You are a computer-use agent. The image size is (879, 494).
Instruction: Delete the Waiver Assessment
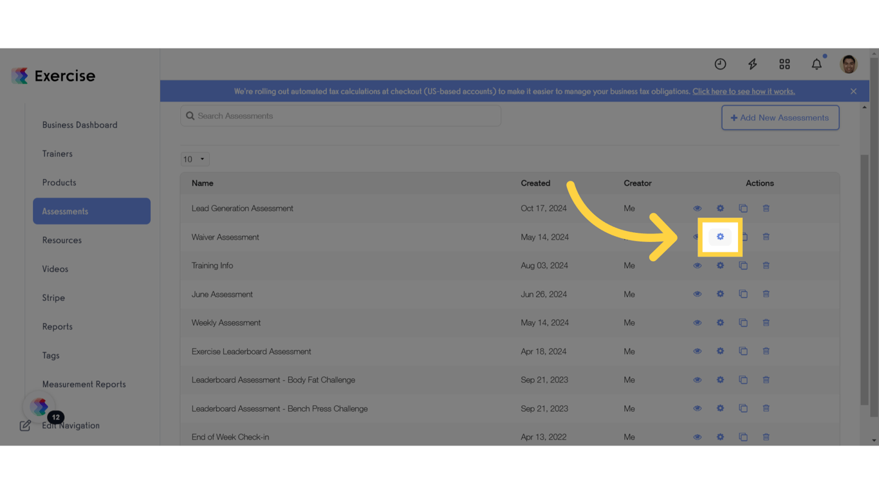point(766,237)
